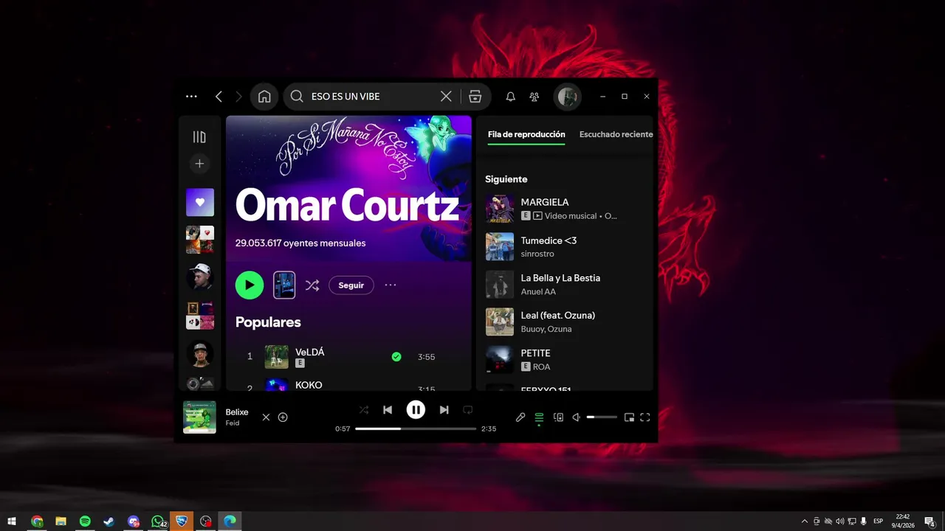The width and height of the screenshot is (945, 531).
Task: Open the miniplayer icon
Action: click(629, 417)
